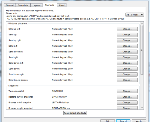Image resolution: width=150 pixels, height=122 pixels.
Task: Confirm settings with the OK button
Action: pos(108,121)
